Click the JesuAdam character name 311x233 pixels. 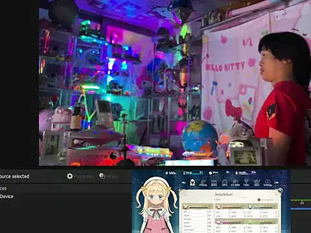click(224, 194)
